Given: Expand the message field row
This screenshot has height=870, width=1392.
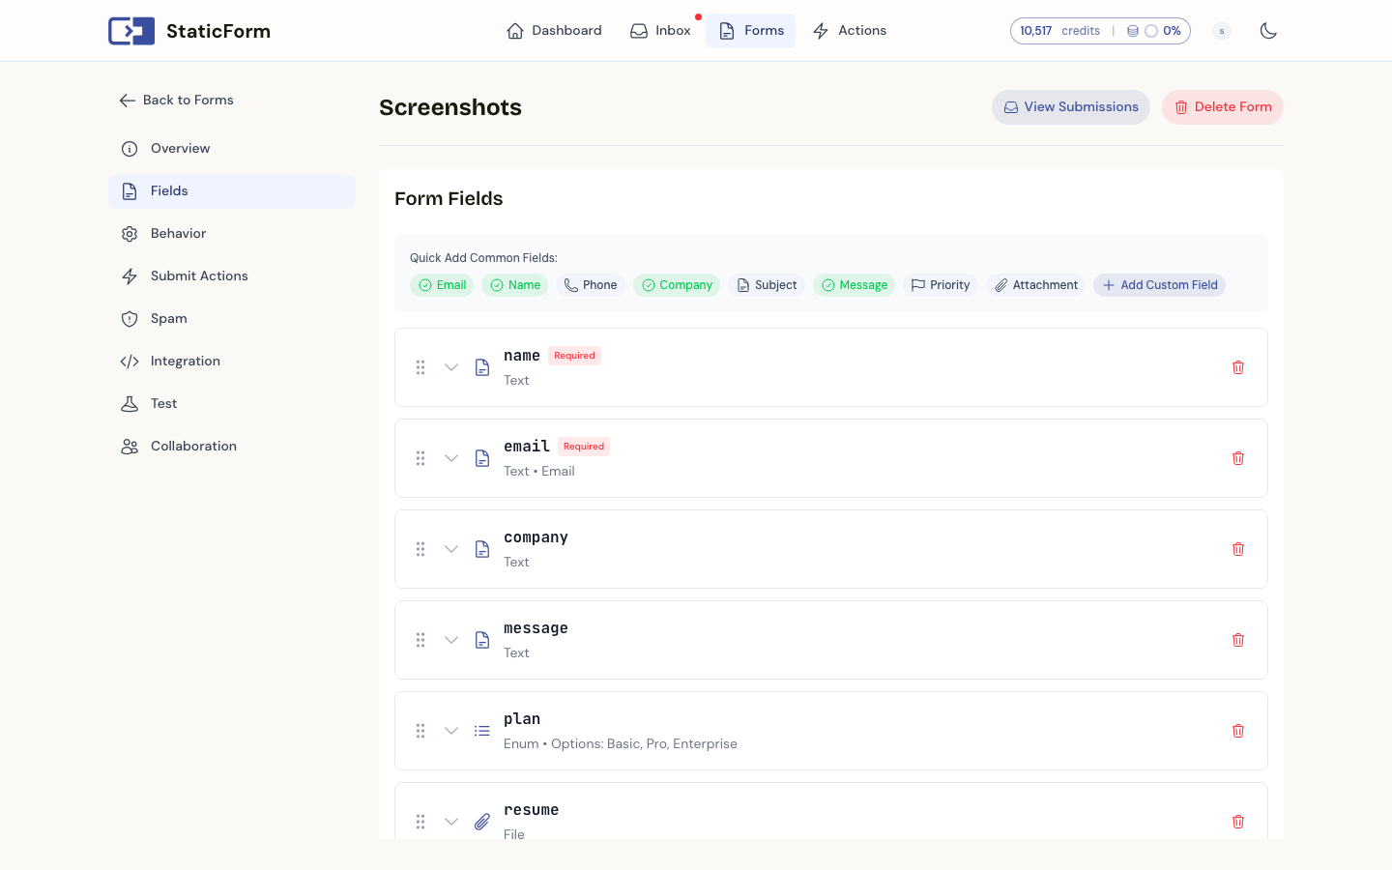Looking at the screenshot, I should click(451, 640).
